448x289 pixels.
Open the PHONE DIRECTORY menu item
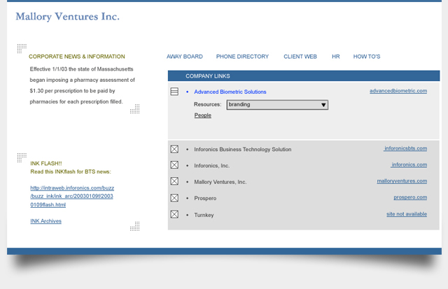242,57
